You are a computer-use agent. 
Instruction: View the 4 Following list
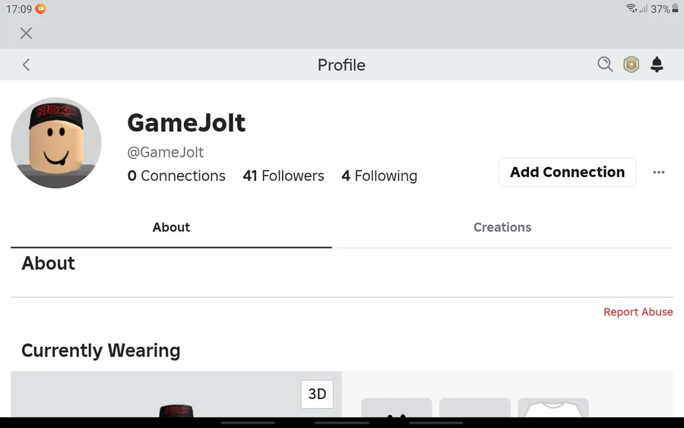379,176
